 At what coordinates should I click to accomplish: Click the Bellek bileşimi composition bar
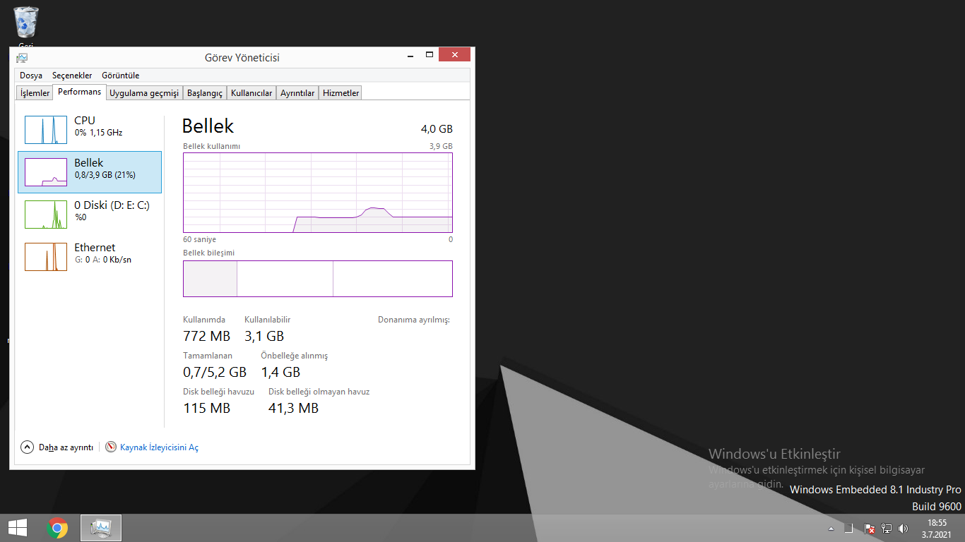317,278
